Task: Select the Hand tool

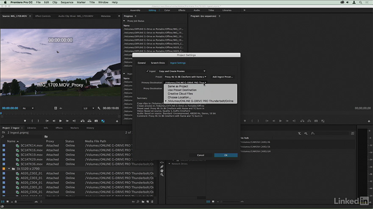Action: pyautogui.click(x=162, y=171)
